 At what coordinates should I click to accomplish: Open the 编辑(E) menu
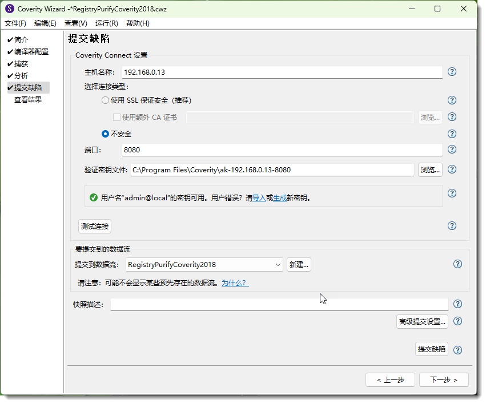tap(45, 23)
